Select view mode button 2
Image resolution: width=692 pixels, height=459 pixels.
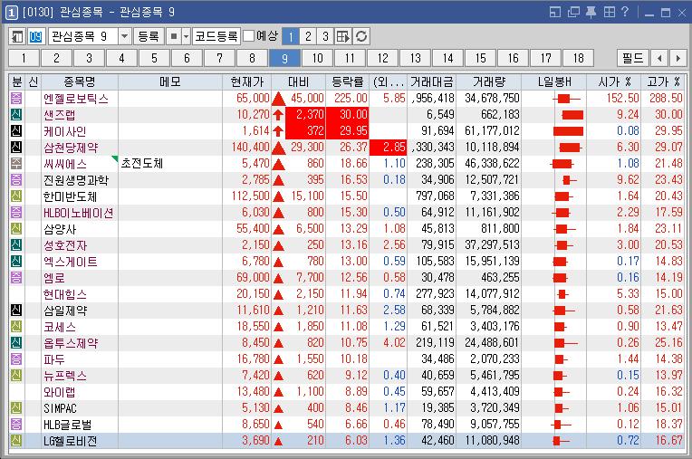pyautogui.click(x=308, y=36)
